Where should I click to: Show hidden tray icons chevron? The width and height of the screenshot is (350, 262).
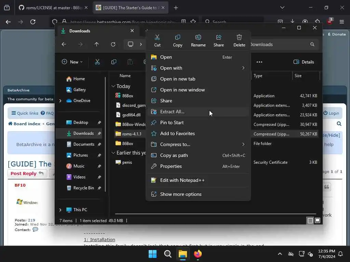pyautogui.click(x=280, y=254)
